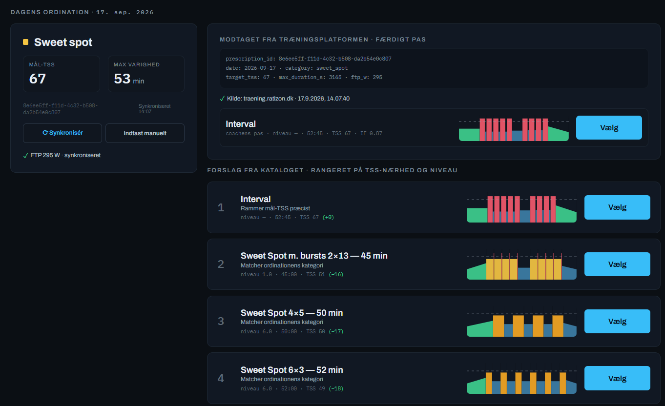Image resolution: width=665 pixels, height=406 pixels.
Task: Click the "Sweet Spot m. bursts 2×13 — 45 min" title
Action: [314, 256]
